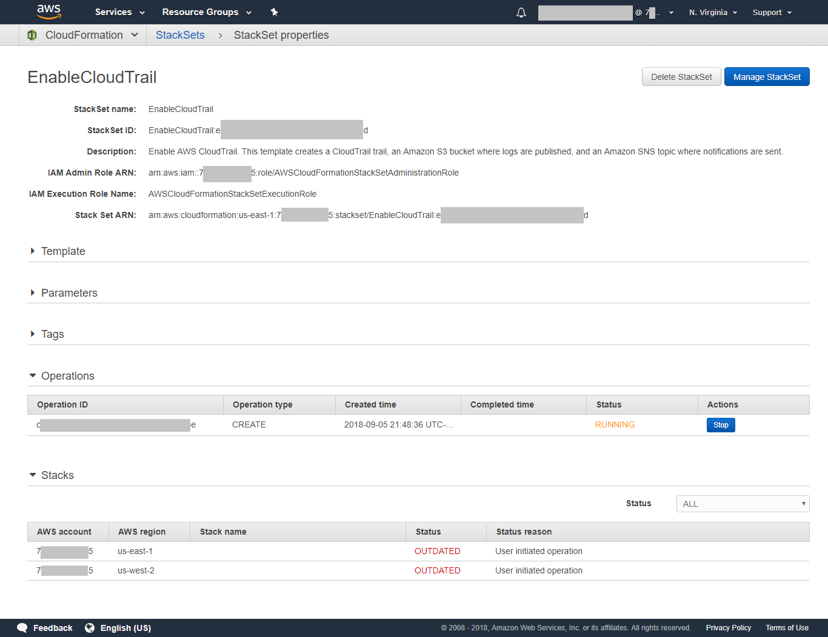This screenshot has height=637, width=828.
Task: Click the 2018-09-05 21:48:36 created time
Action: point(399,424)
